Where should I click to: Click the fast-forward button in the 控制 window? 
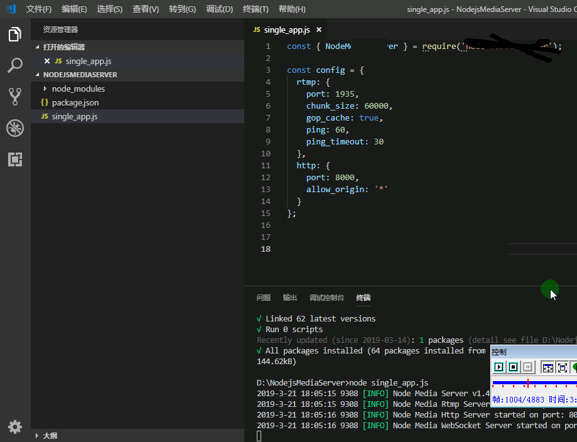[x=527, y=367]
